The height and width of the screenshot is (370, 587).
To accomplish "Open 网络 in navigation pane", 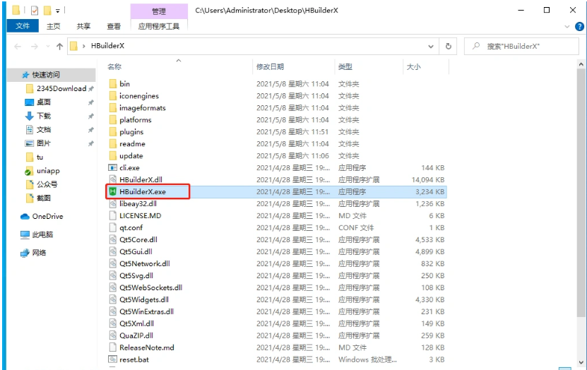I will 39,253.
